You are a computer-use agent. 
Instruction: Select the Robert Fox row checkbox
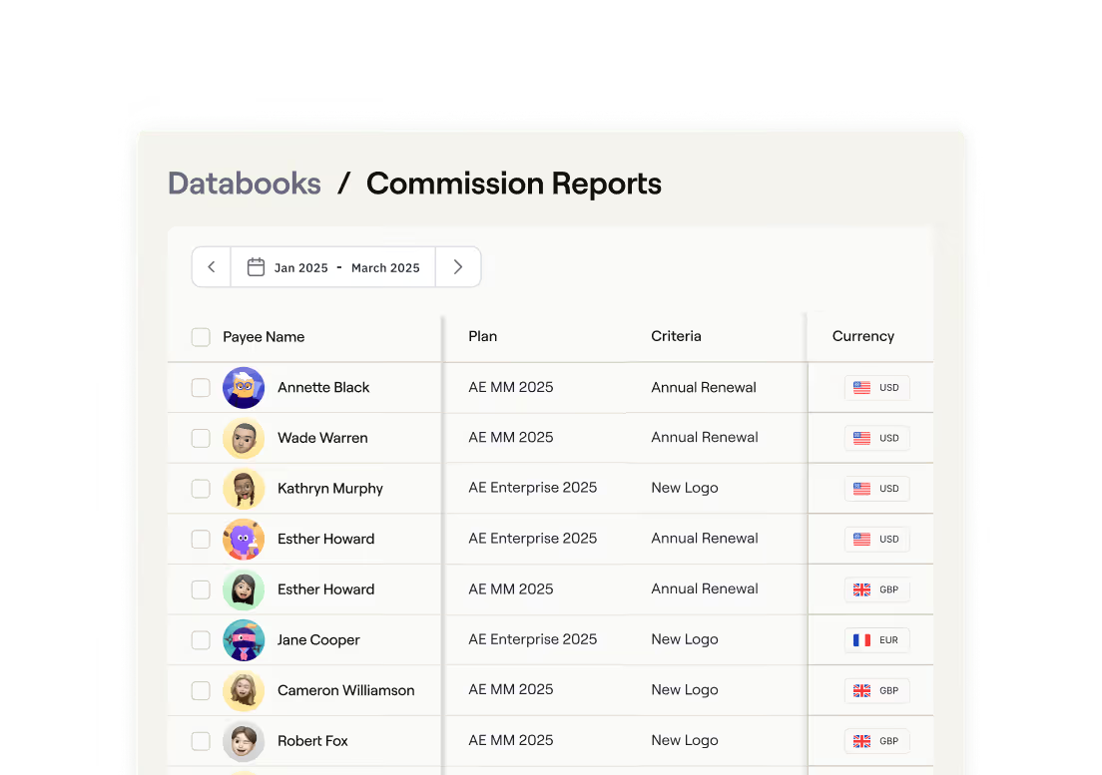click(x=201, y=741)
